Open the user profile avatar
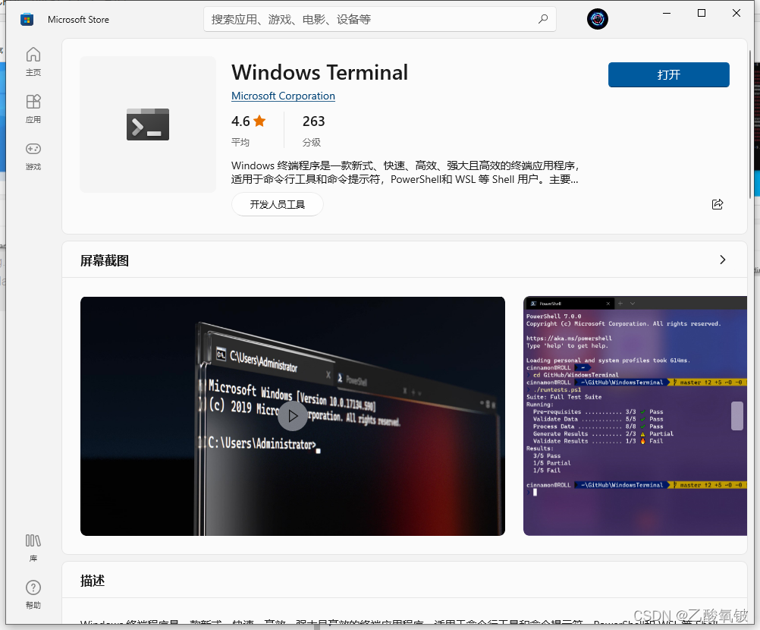Screen dimensions: 760x630 pyautogui.click(x=597, y=20)
